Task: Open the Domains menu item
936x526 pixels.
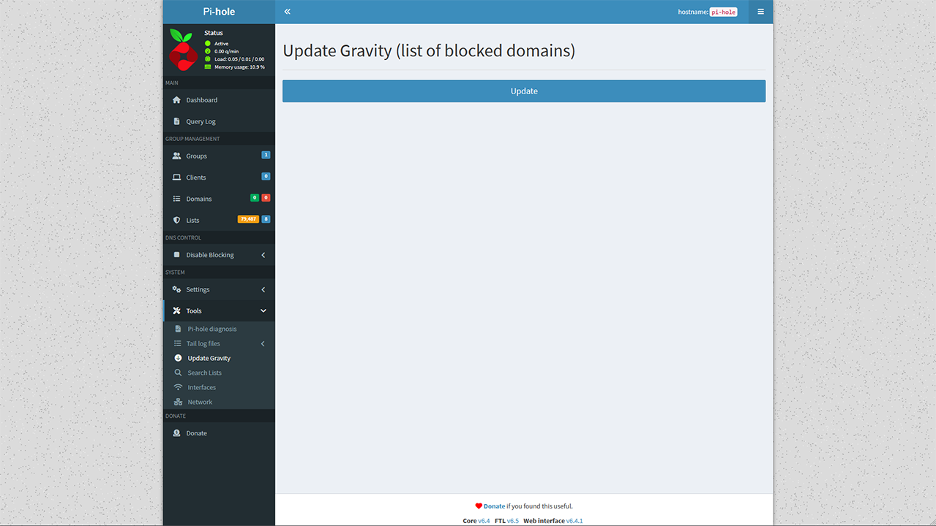Action: pyautogui.click(x=198, y=199)
